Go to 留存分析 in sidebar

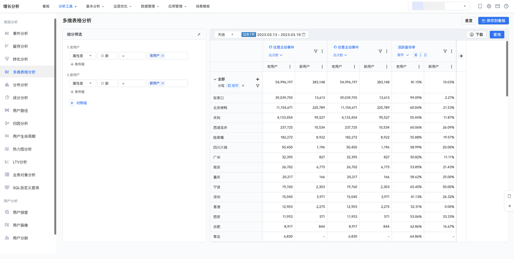20,46
